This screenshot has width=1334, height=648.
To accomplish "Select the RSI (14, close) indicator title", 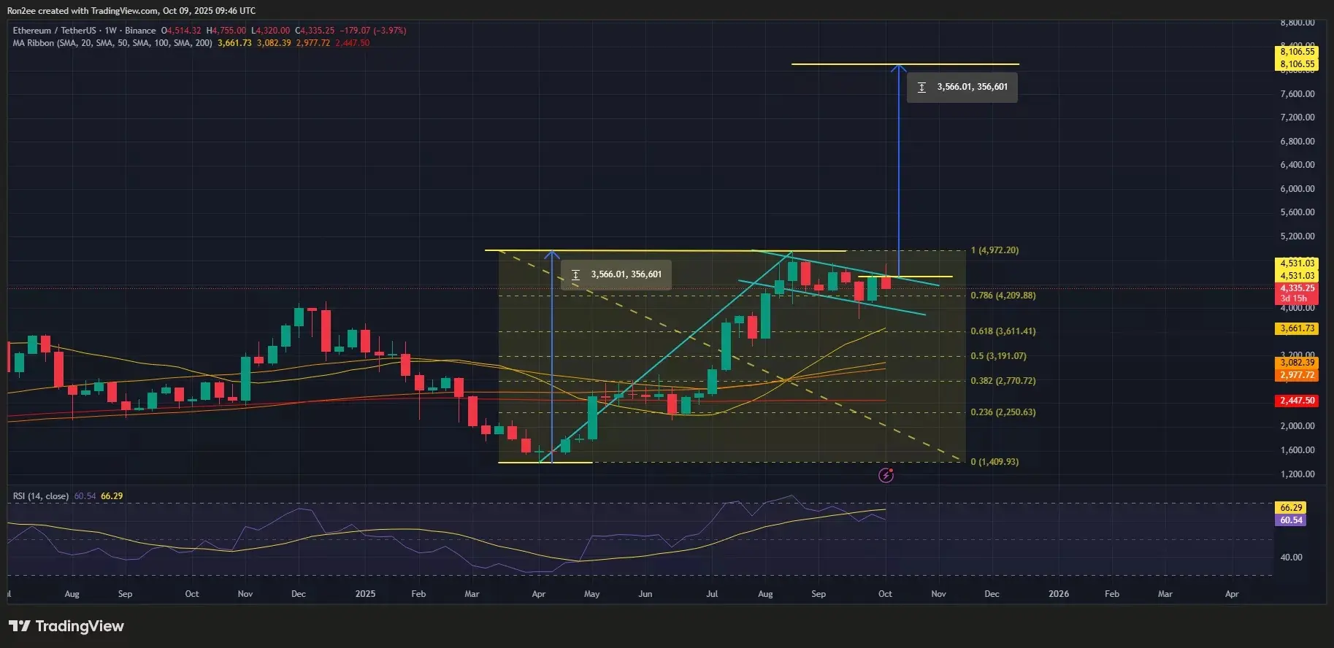I will [x=41, y=496].
